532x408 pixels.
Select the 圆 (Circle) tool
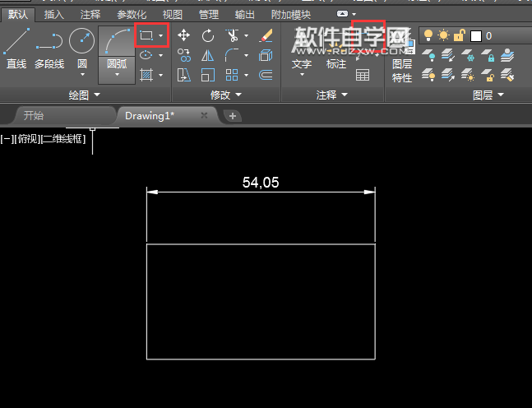(81, 49)
